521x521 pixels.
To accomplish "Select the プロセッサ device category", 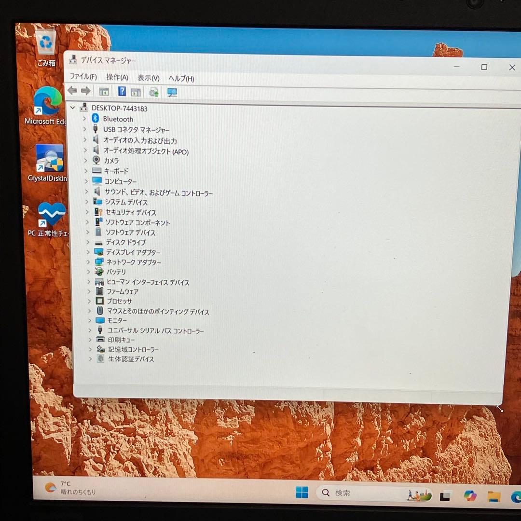I will [x=119, y=301].
